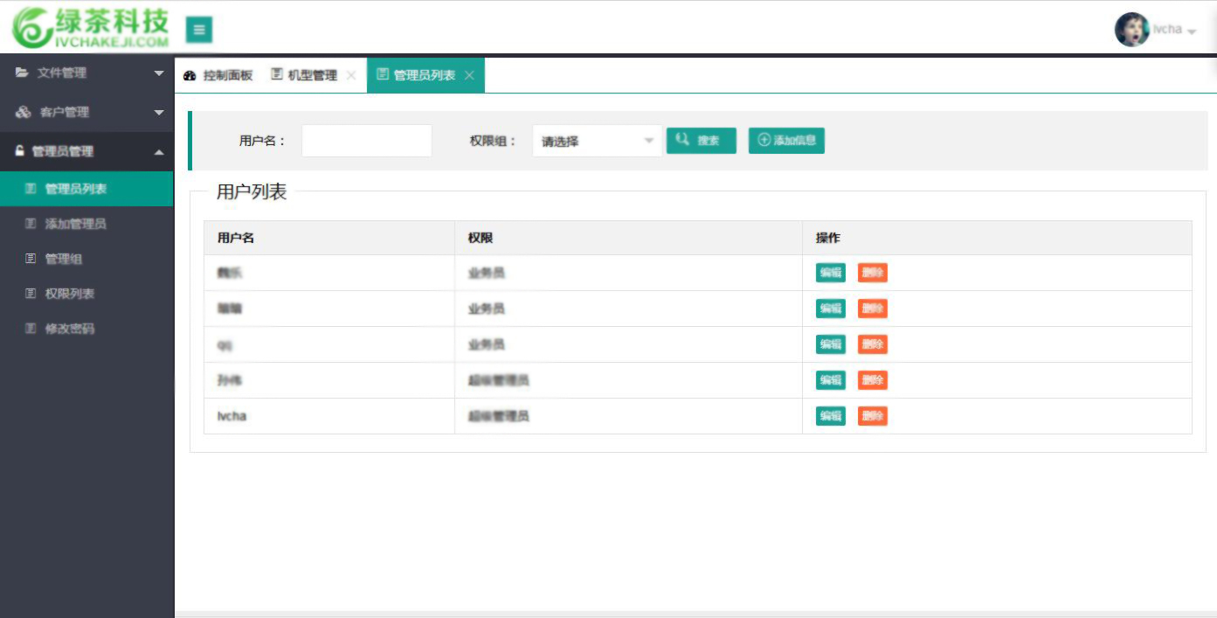The image size is (1217, 618).
Task: Click the folder icon beside 文件管理
Action: tap(22, 73)
